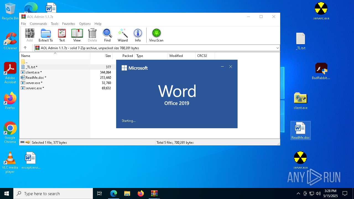Image resolution: width=354 pixels, height=199 pixels.
Task: Click the Extract To toolbar icon
Action: [46, 35]
